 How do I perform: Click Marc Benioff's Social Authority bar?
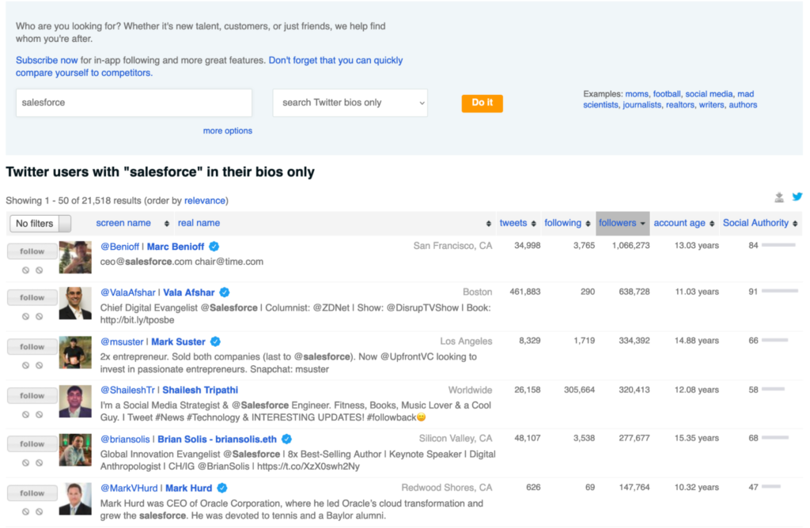pos(778,246)
